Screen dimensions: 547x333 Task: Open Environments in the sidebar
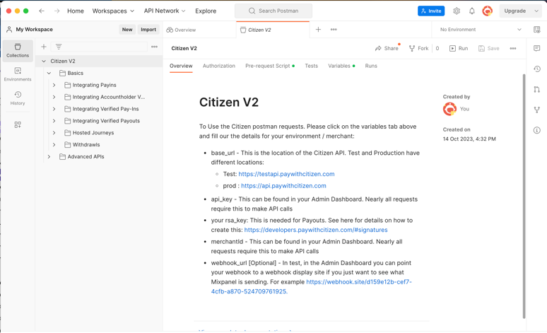point(18,74)
